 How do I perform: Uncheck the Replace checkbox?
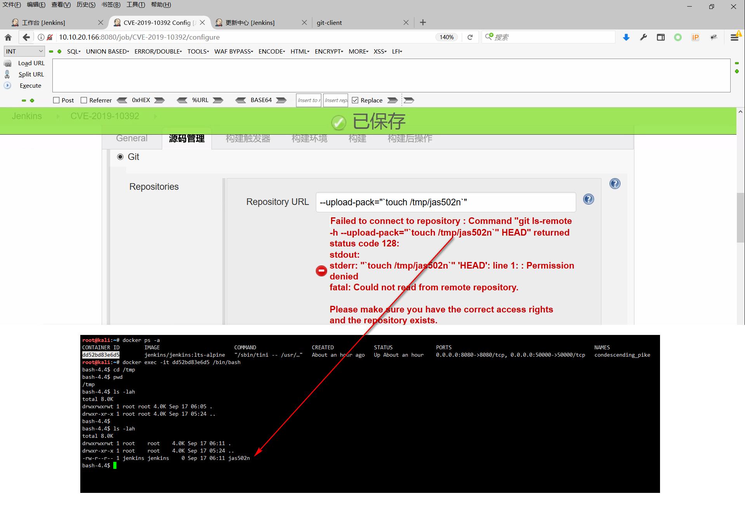355,100
